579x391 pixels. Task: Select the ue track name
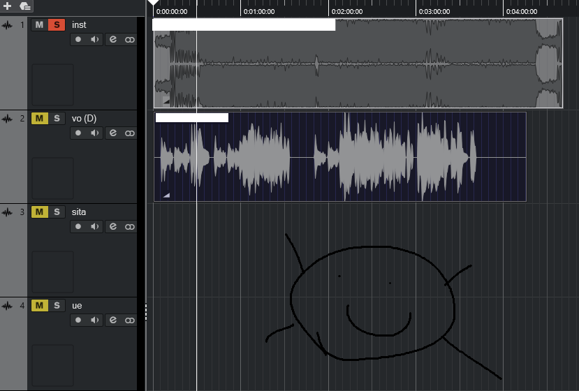coord(77,306)
